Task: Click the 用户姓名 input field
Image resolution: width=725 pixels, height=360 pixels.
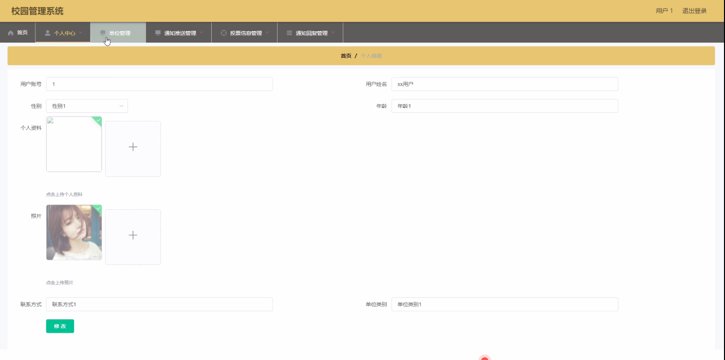Action: (x=505, y=84)
